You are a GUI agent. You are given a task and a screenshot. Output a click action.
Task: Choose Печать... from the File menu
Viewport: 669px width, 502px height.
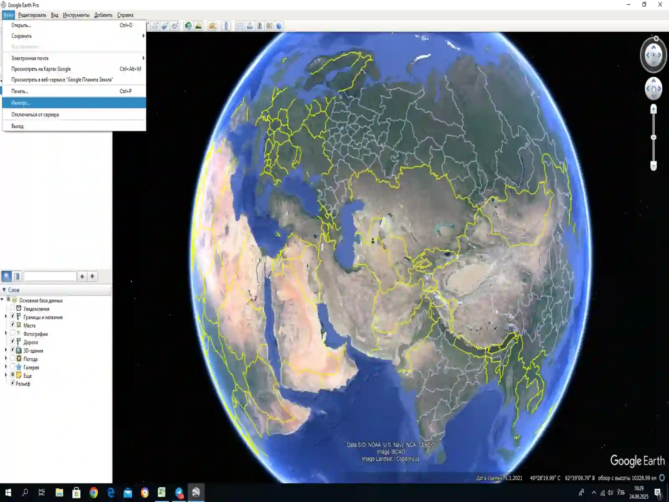74,91
